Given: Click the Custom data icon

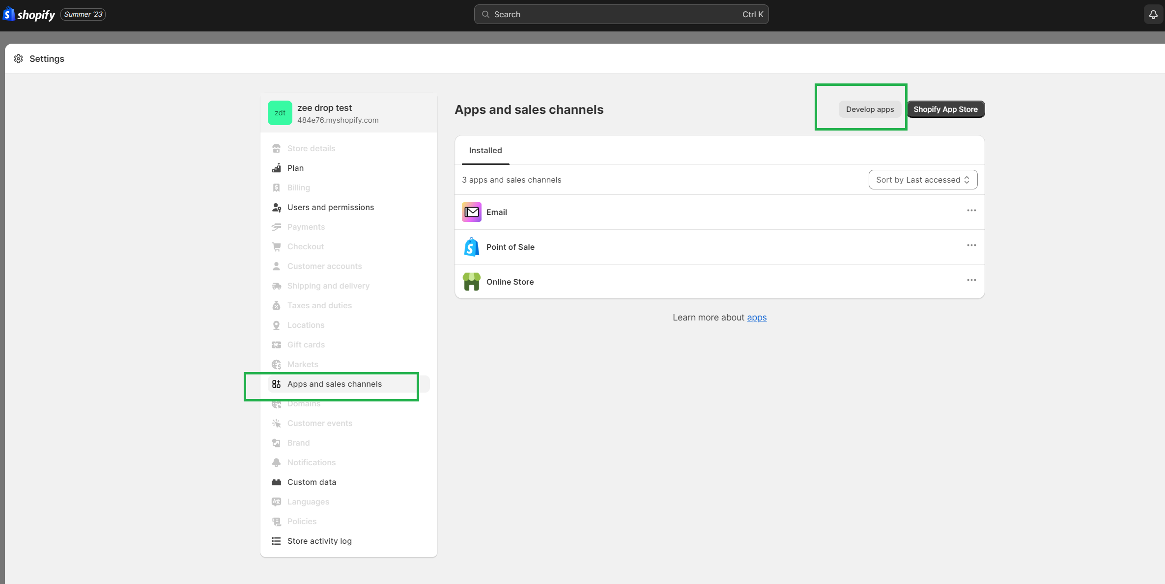Looking at the screenshot, I should 277,482.
